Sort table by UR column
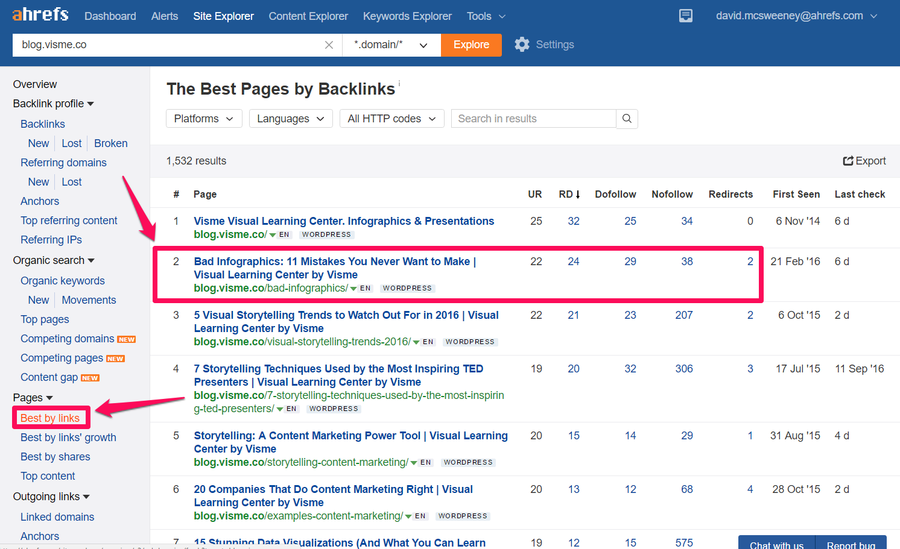900x549 pixels. tap(534, 194)
